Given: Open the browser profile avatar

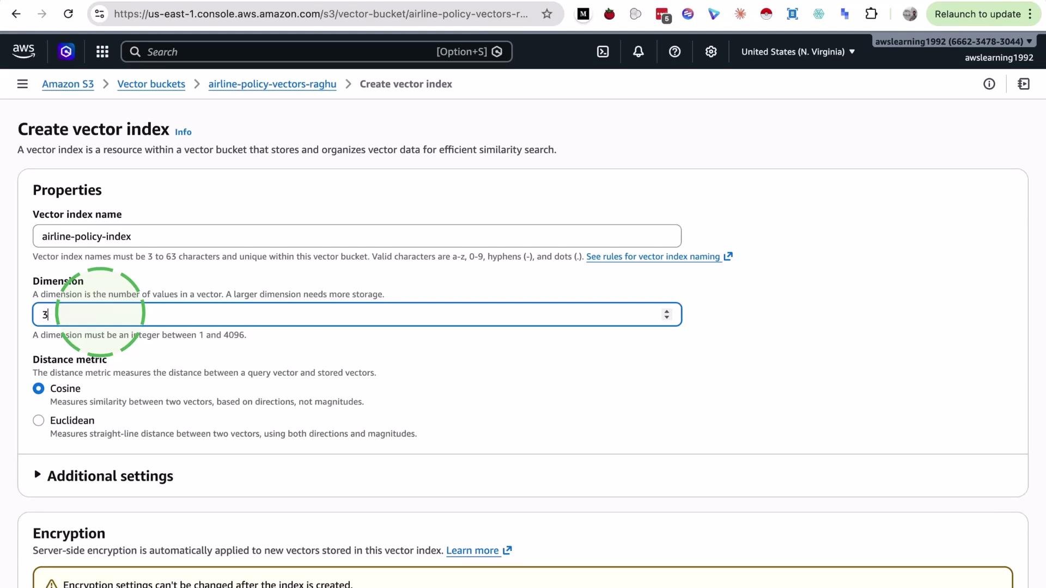Looking at the screenshot, I should pyautogui.click(x=910, y=14).
